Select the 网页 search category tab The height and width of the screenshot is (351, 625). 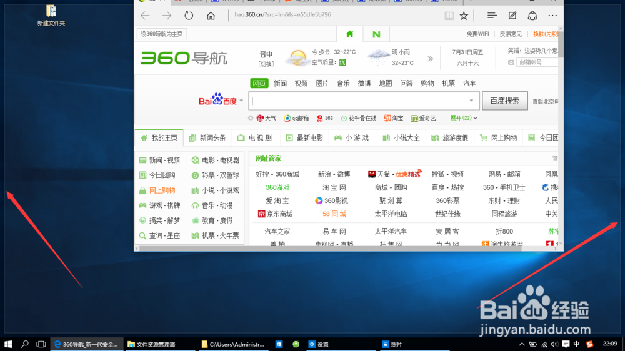pyautogui.click(x=259, y=83)
